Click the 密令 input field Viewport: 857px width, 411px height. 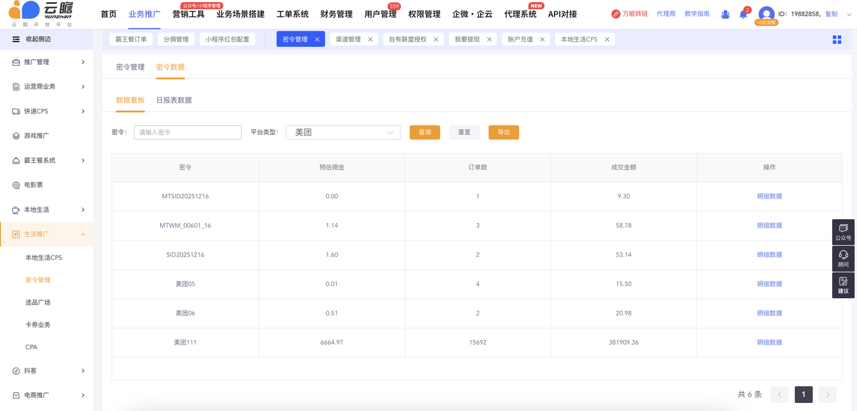(187, 132)
